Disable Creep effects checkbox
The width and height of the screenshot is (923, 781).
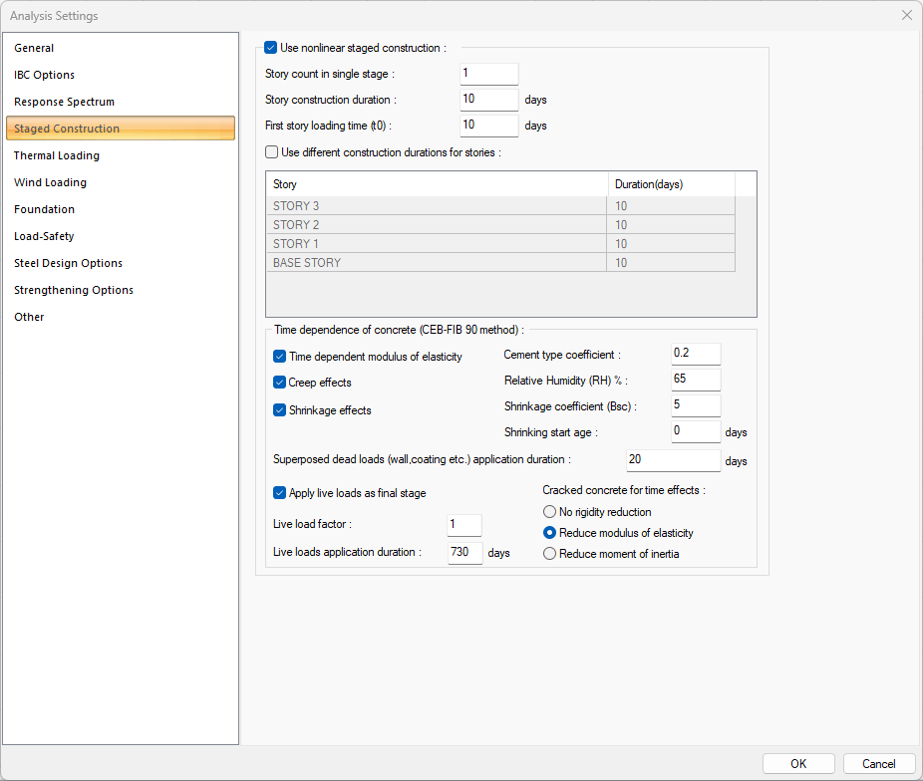[279, 383]
